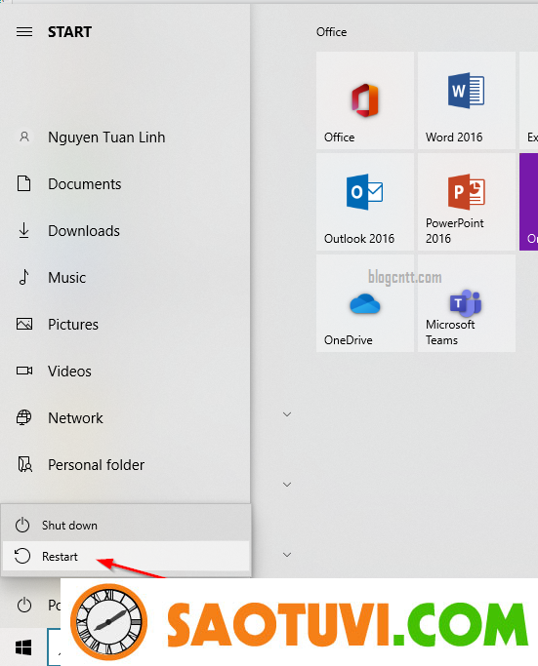Image resolution: width=538 pixels, height=666 pixels.
Task: Launch the OneDrive tile
Action: coord(365,303)
